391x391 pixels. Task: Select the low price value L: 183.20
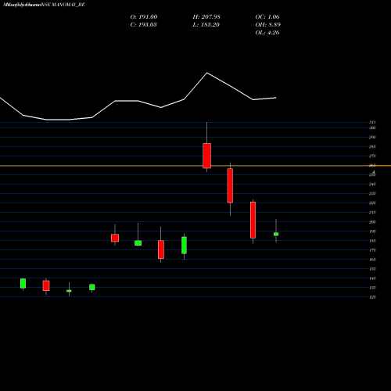click(206, 25)
